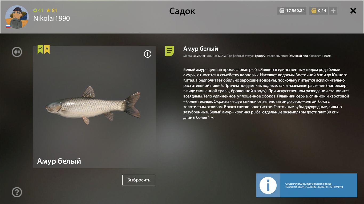Viewport: 364px width, 204px height.
Task: Click the green description note icon
Action: [169, 51]
